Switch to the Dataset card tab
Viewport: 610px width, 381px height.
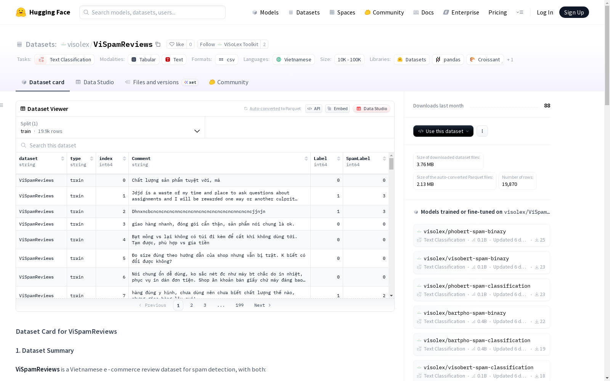(43, 82)
